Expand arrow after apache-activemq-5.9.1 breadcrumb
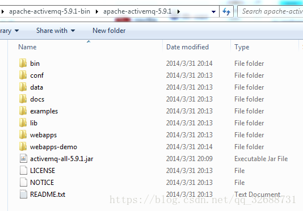This screenshot has width=303, height=211. pos(179,11)
